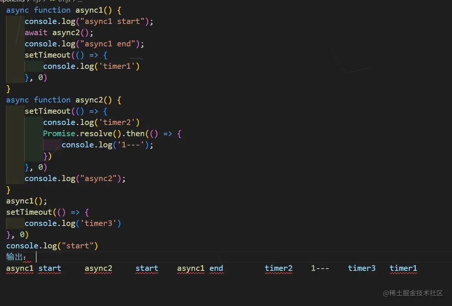Click the final "console.log("start")" line
This screenshot has width=452, height=306.
[52, 246]
